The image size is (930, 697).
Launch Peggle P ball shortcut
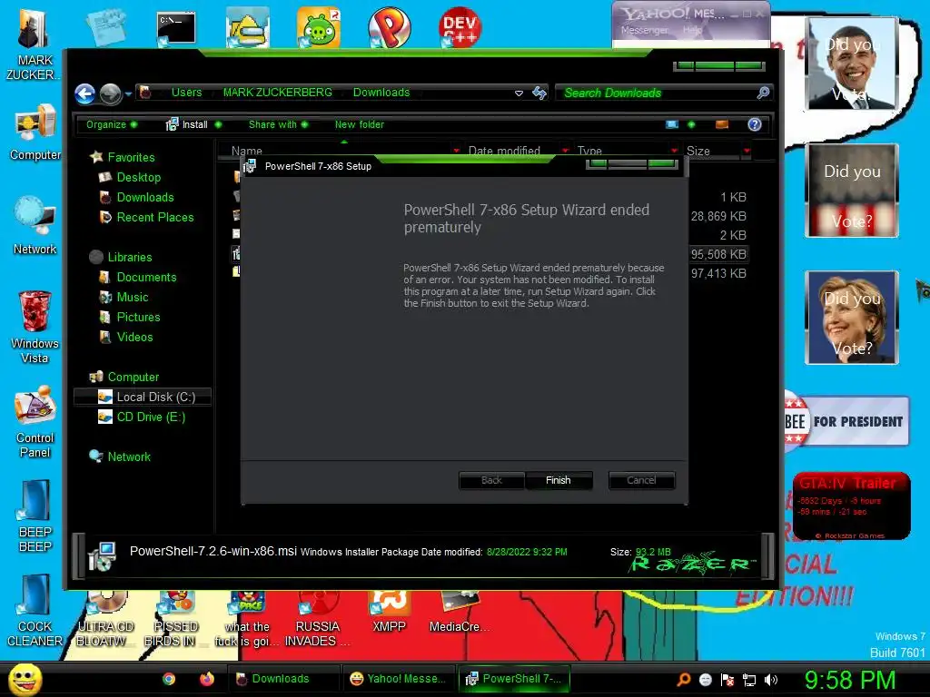tap(389, 27)
